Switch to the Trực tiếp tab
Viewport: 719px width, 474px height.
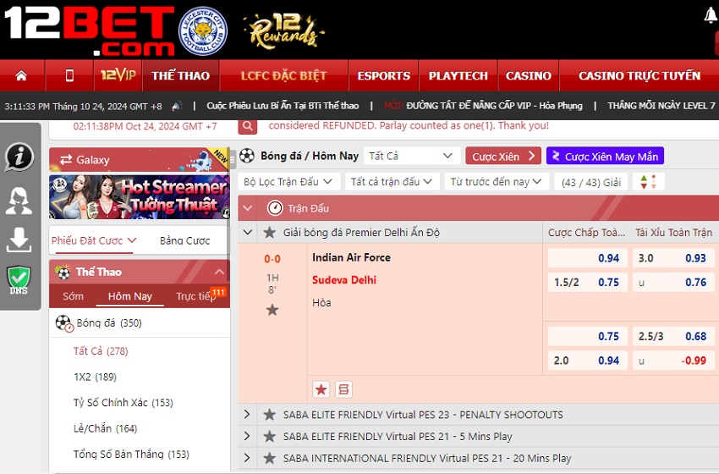(195, 296)
